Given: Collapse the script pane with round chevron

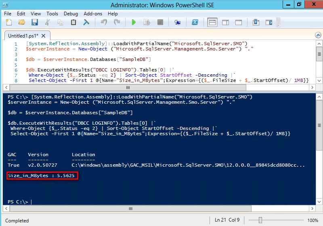Looking at the screenshot, I should click(x=318, y=35).
